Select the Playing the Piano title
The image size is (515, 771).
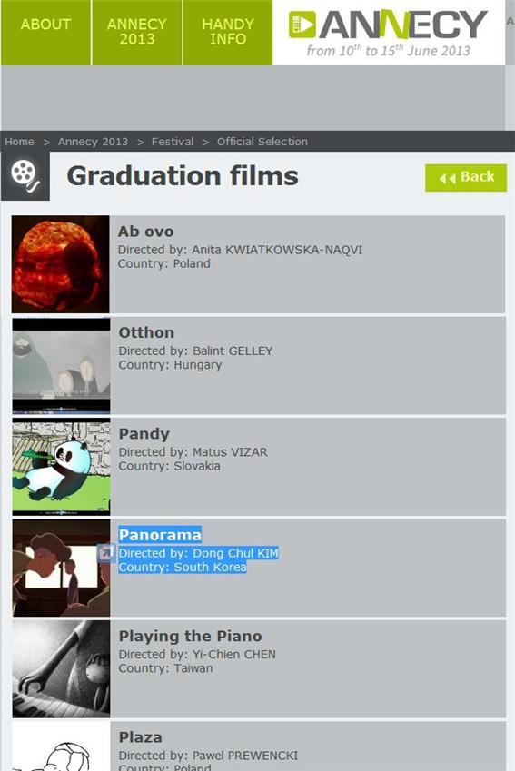point(191,637)
